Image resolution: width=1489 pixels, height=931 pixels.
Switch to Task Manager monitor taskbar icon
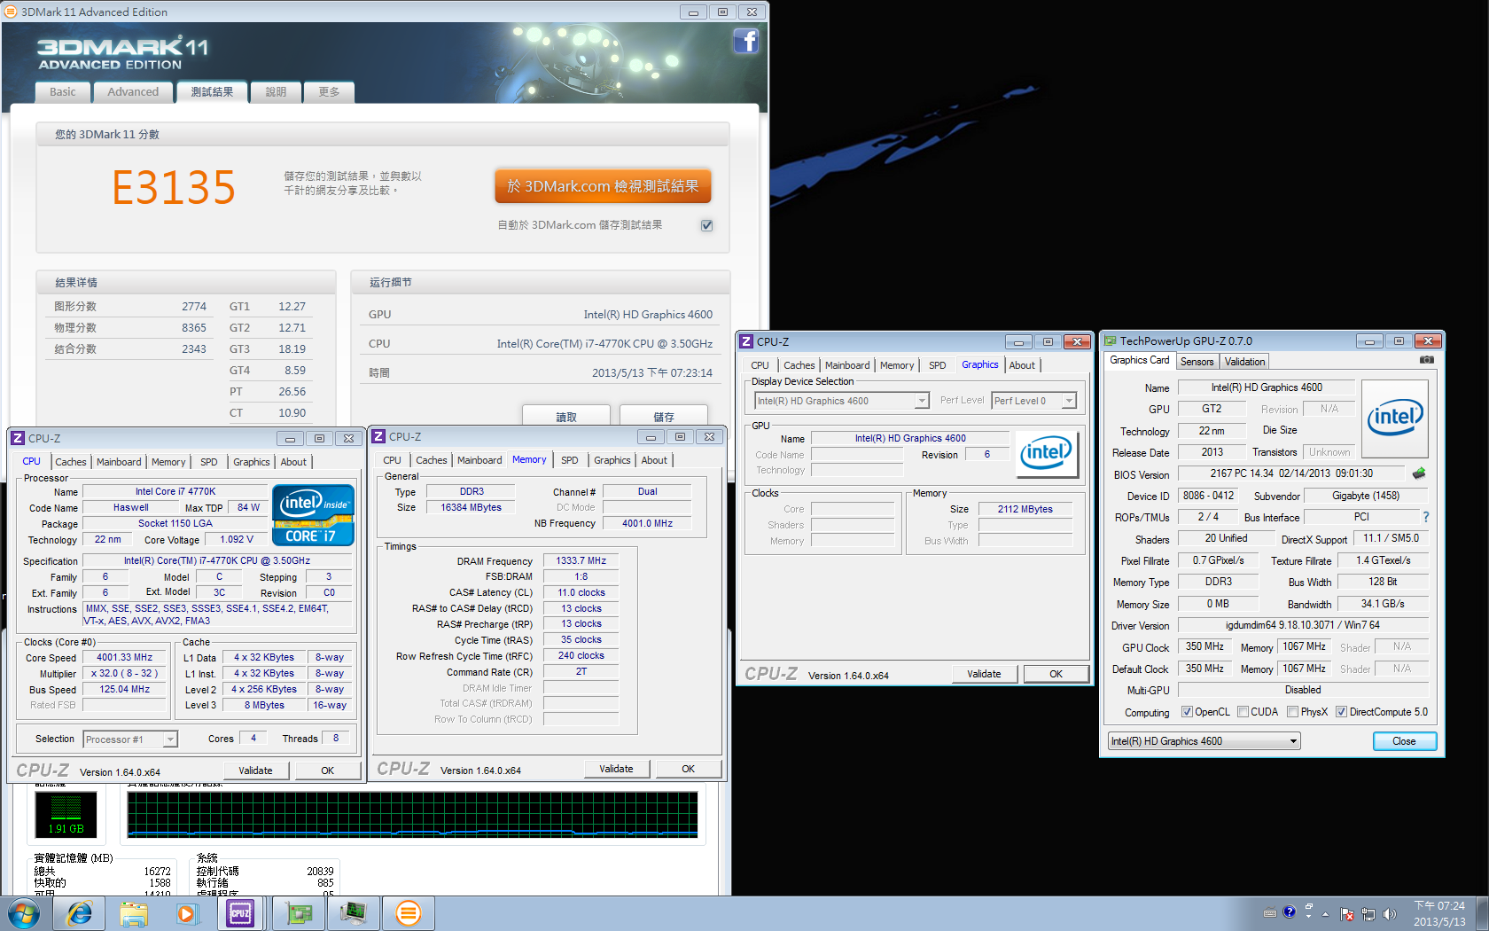(x=354, y=913)
